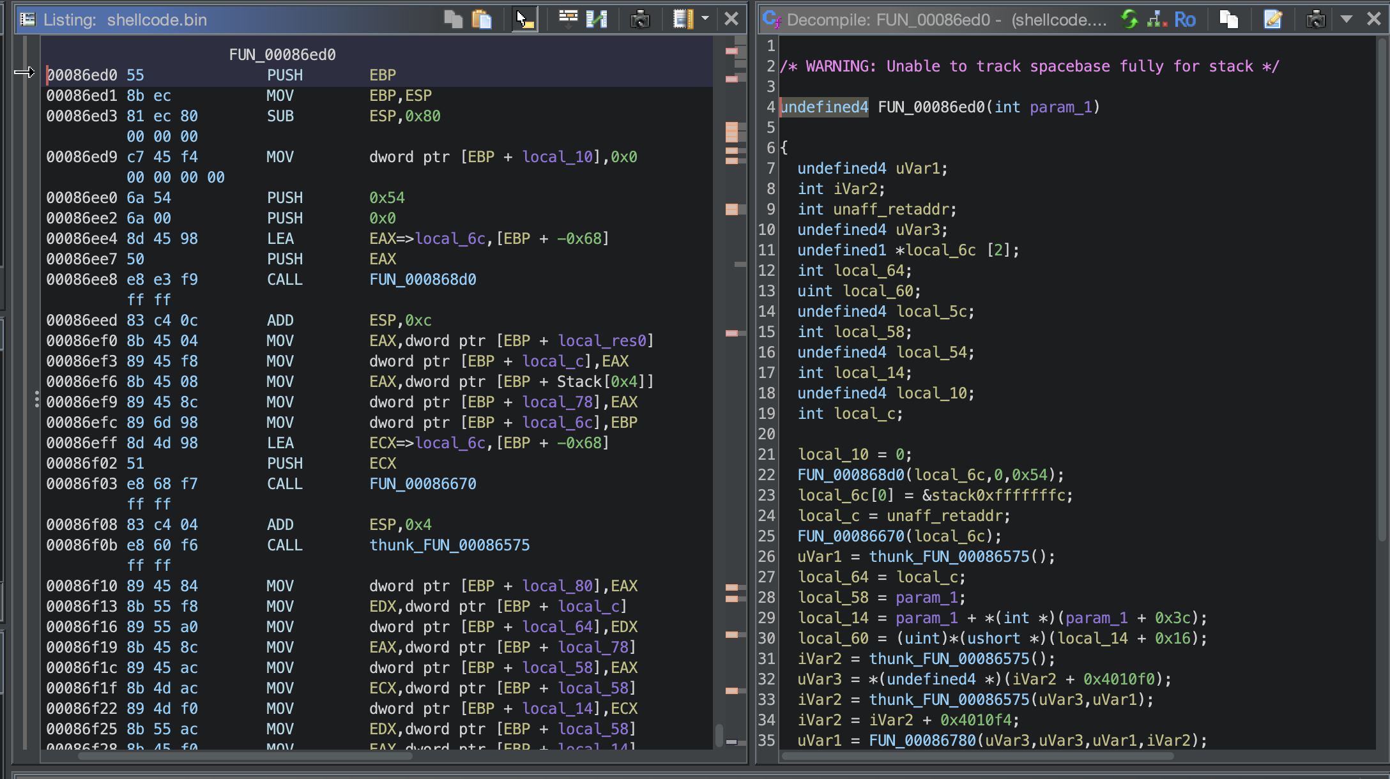Image resolution: width=1390 pixels, height=779 pixels.
Task: Select undefined4 return type on decompile line 4
Action: (824, 107)
